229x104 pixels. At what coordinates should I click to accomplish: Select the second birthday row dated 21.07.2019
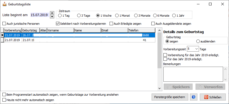[78, 40]
